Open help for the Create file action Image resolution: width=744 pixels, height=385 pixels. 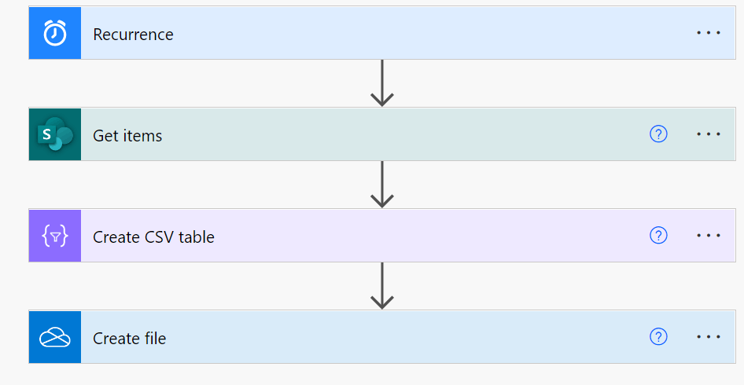tap(658, 336)
